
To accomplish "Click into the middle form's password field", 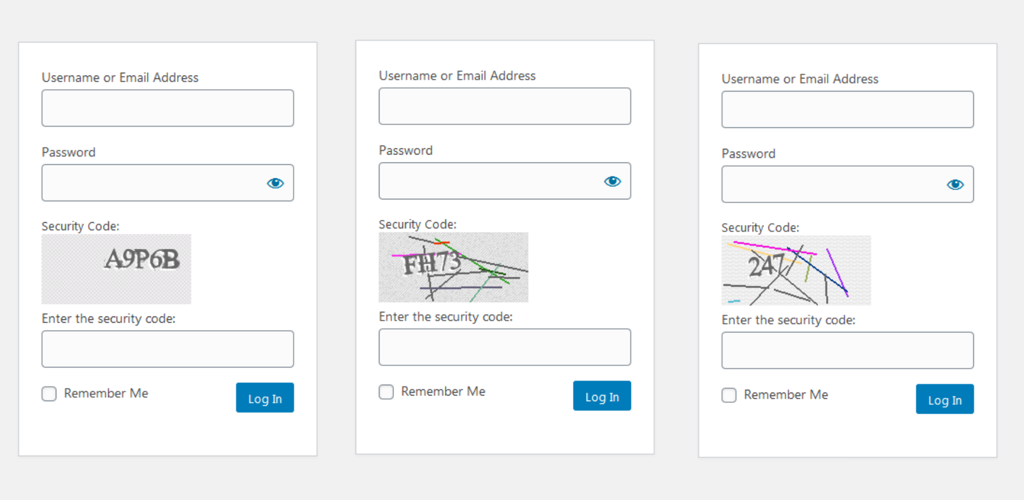I will pos(488,181).
